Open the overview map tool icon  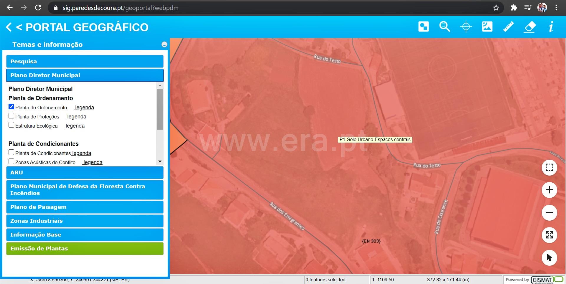coord(423,27)
